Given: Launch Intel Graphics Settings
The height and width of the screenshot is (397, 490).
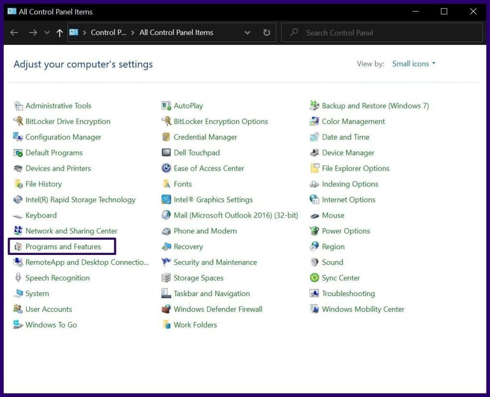Looking at the screenshot, I should [x=214, y=199].
